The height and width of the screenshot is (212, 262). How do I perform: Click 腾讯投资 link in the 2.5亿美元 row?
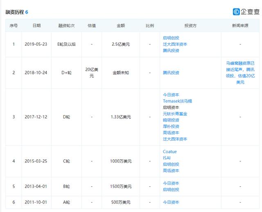pyautogui.click(x=171, y=51)
